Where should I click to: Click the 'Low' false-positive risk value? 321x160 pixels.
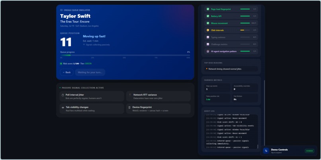208,100
